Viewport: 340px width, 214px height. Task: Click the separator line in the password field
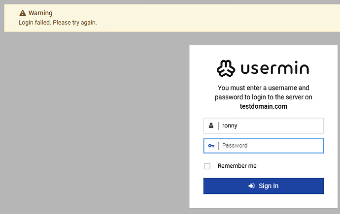pos(218,146)
